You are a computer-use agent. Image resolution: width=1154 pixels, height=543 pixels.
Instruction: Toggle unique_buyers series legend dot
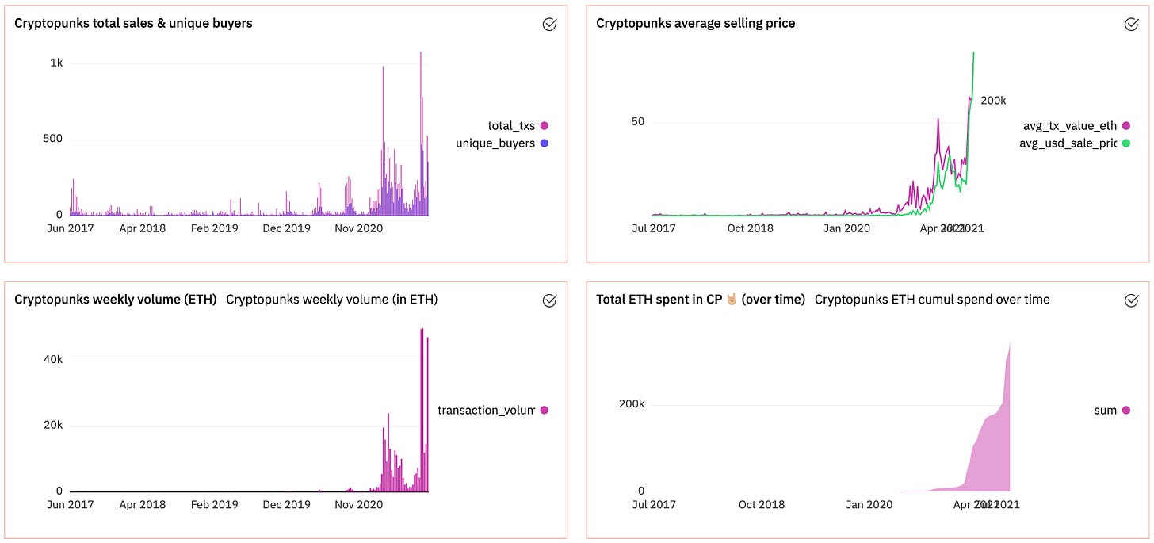544,143
